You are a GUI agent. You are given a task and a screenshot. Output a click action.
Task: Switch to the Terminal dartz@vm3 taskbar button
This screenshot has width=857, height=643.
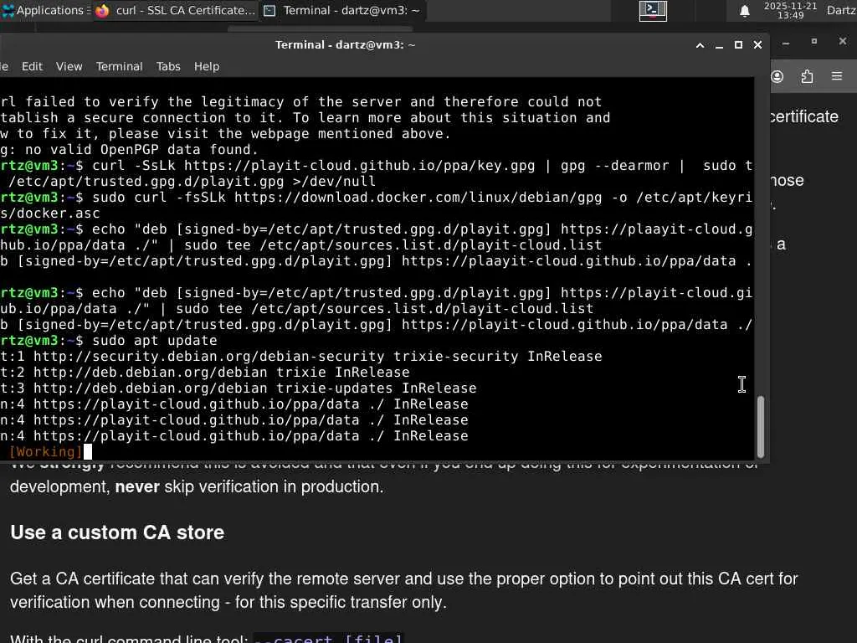[x=341, y=11]
